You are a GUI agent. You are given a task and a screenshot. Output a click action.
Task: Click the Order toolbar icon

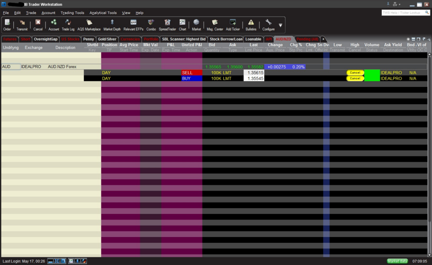7,25
